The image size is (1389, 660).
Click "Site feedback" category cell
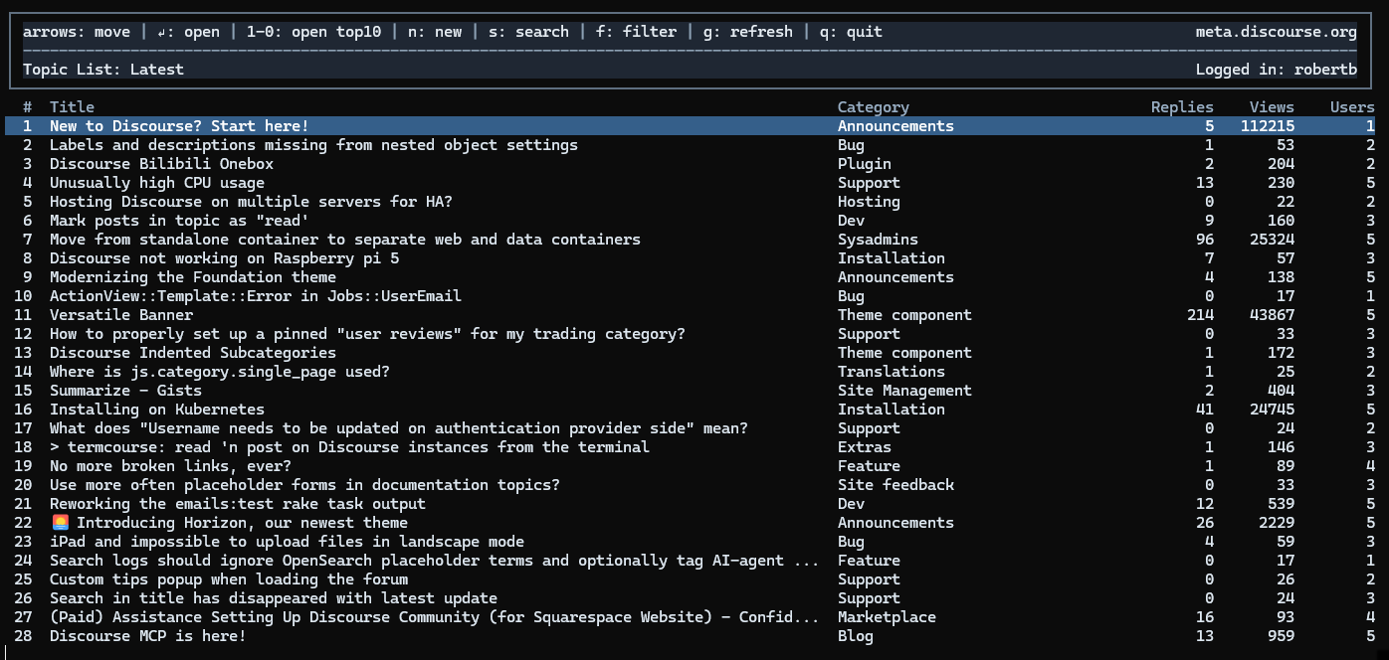click(x=895, y=485)
